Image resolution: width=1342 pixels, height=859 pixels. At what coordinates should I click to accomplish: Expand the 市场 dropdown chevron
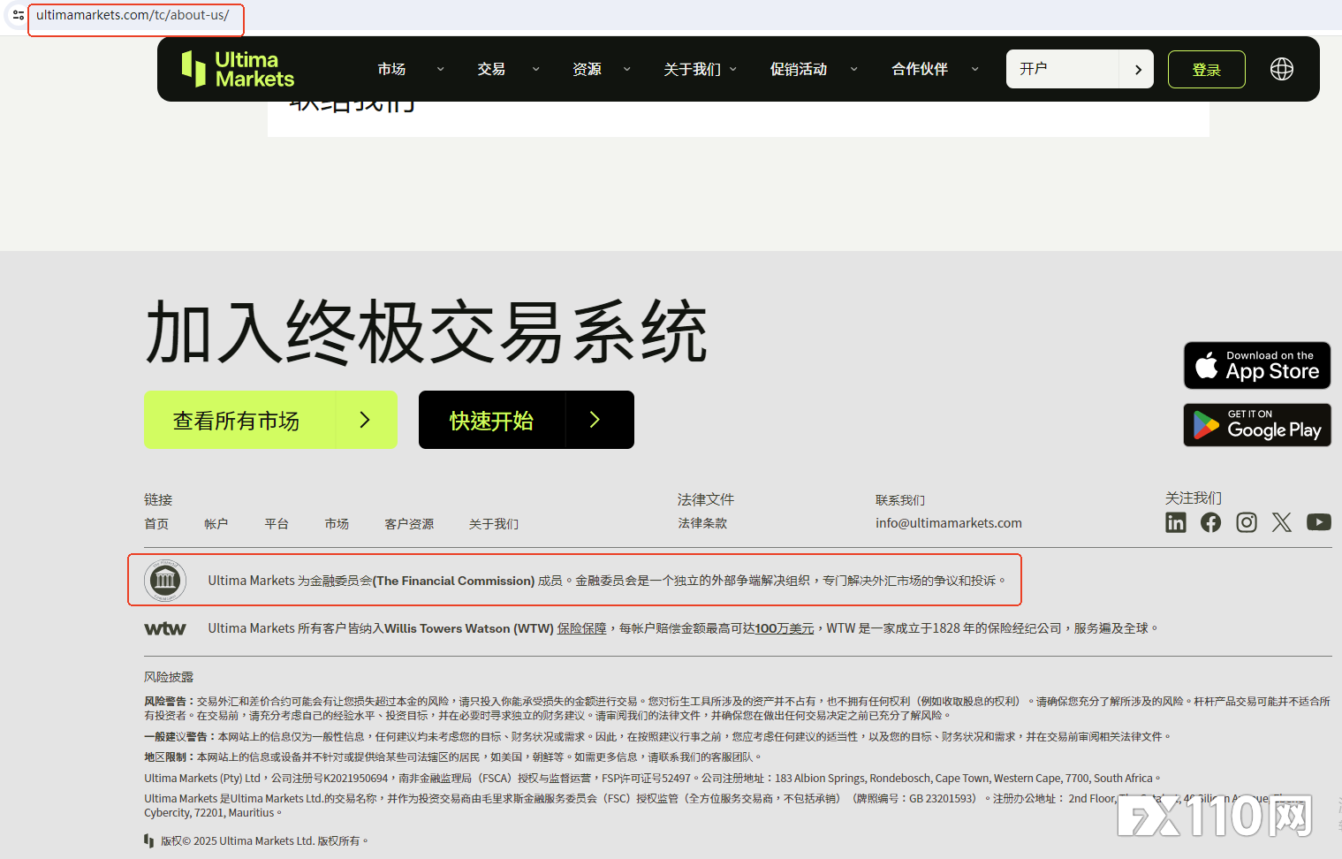point(440,69)
